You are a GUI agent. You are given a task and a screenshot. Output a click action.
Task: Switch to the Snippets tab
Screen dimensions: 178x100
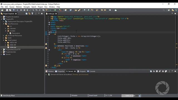click(81, 71)
